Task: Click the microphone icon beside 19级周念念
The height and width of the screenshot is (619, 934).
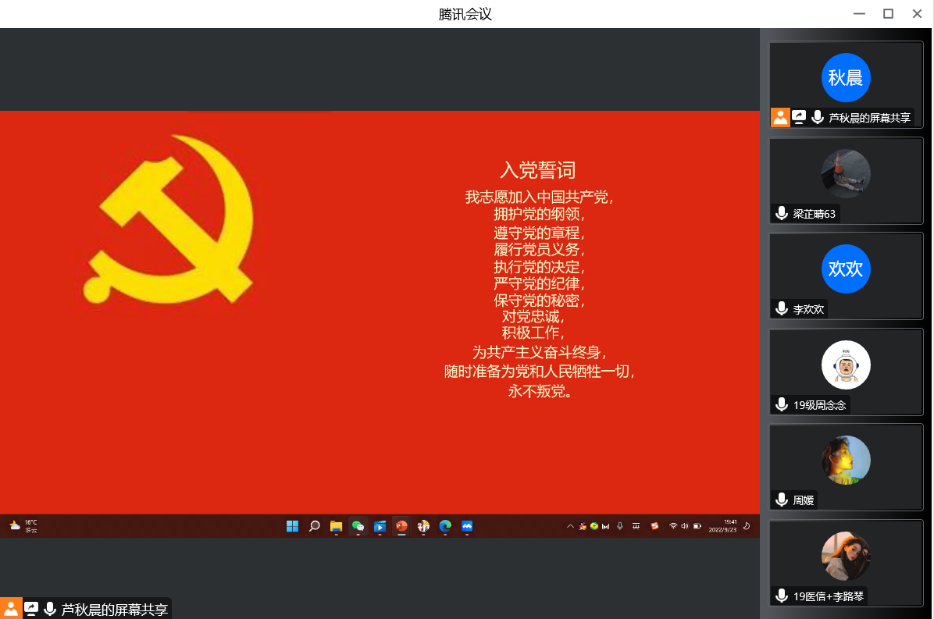Action: pyautogui.click(x=782, y=404)
